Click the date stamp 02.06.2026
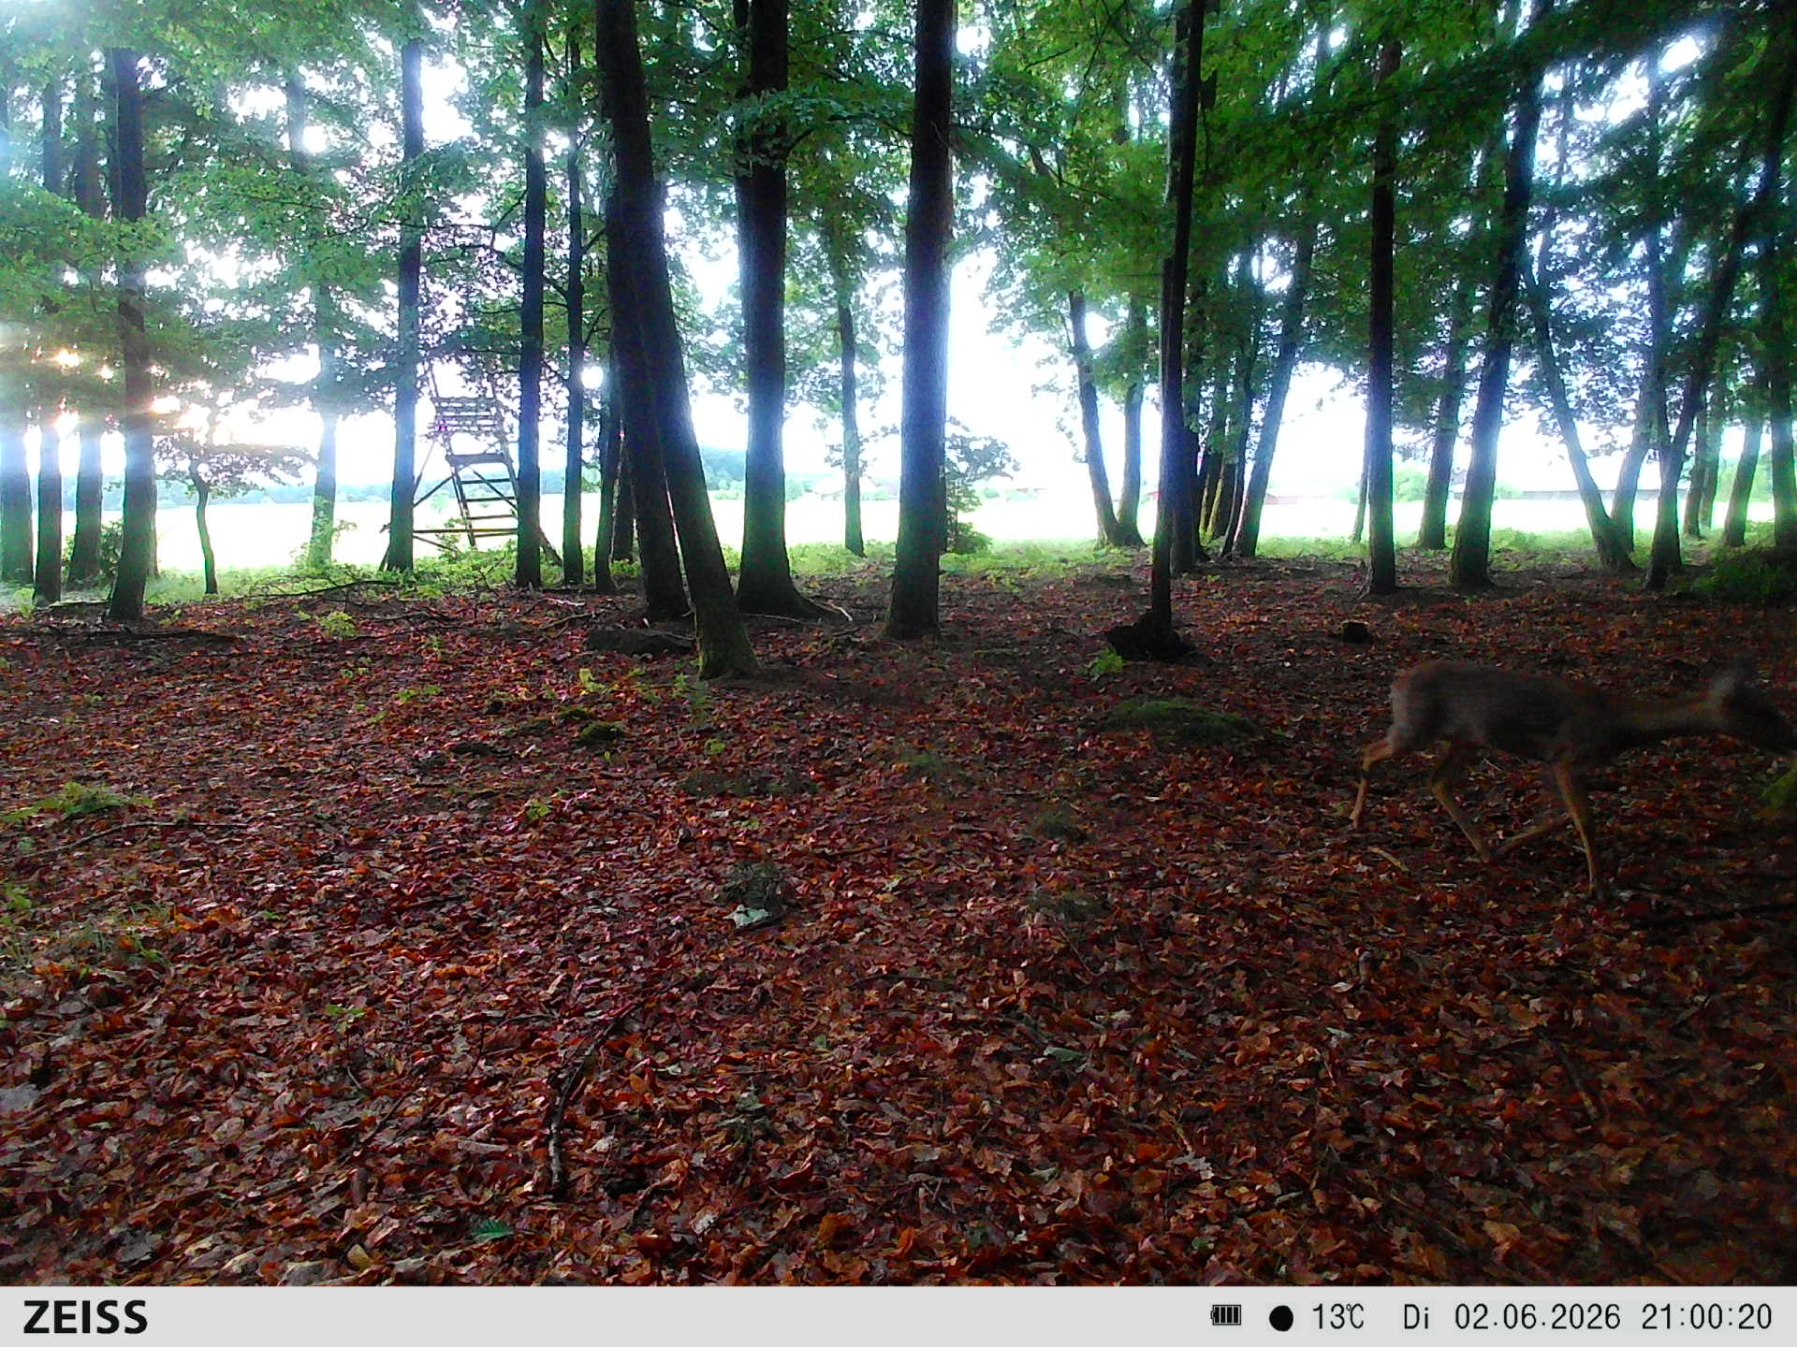 1537,1317
